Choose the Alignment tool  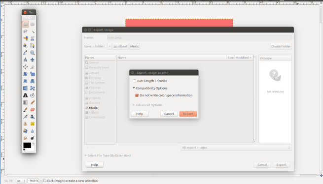25,67
